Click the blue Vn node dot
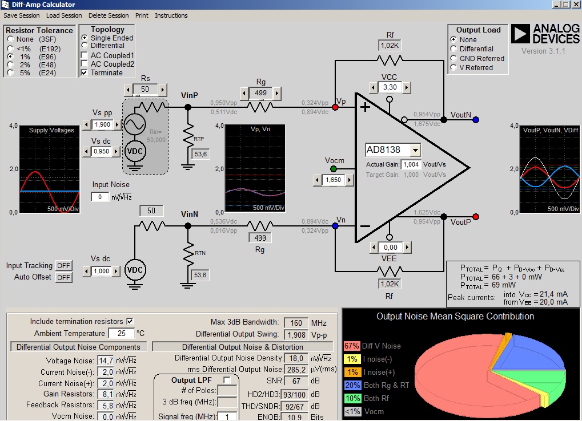582x421 pixels. pos(335,226)
